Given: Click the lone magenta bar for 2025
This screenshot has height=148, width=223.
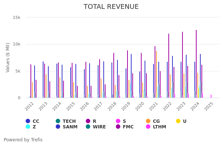Looking at the screenshot, I should (x=211, y=96).
